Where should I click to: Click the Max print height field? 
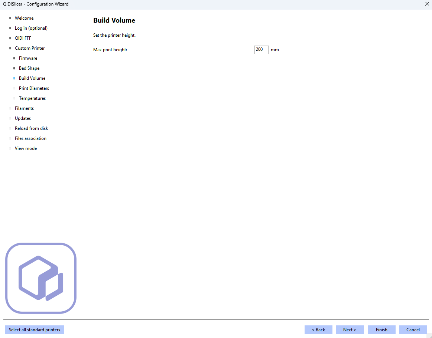click(261, 50)
